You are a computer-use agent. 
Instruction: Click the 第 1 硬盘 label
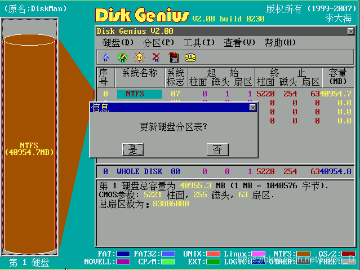tap(29, 263)
